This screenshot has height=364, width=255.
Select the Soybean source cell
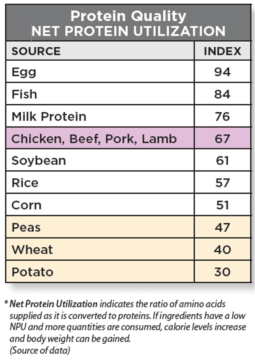tap(39, 161)
